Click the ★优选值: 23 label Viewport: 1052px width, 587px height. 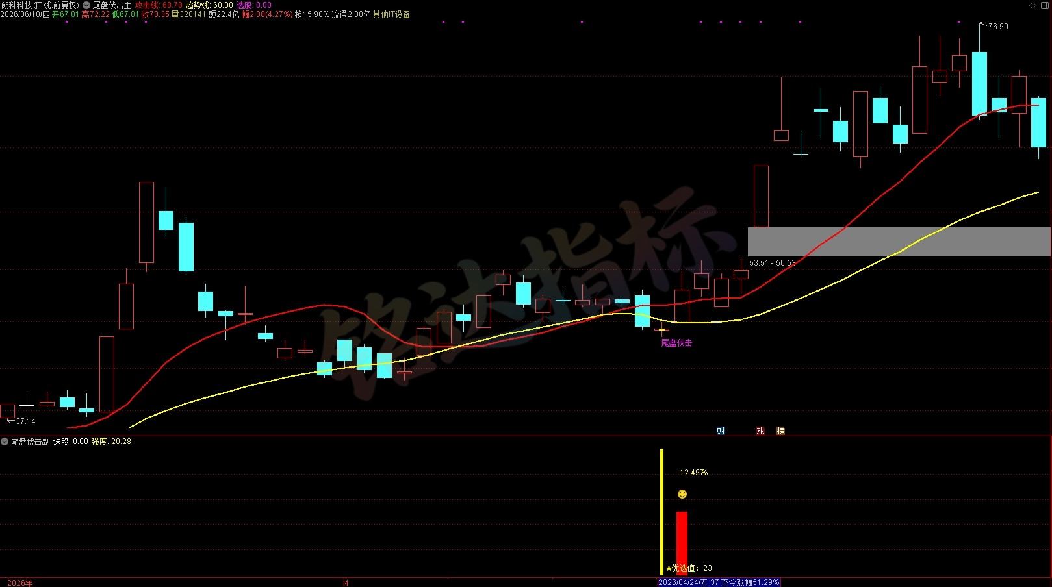689,568
